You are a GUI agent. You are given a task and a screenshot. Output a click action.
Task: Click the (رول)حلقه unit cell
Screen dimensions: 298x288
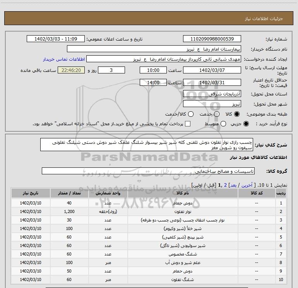coord(108,211)
